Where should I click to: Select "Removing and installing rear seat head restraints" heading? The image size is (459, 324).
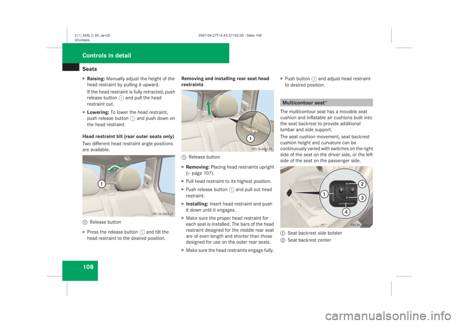225,82
